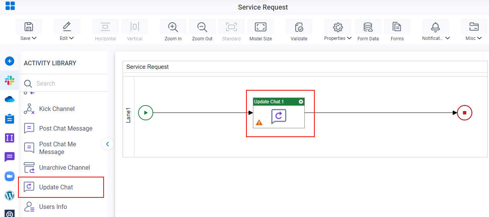Select the clipboard category icon
This screenshot has height=217, width=489.
(x=10, y=119)
